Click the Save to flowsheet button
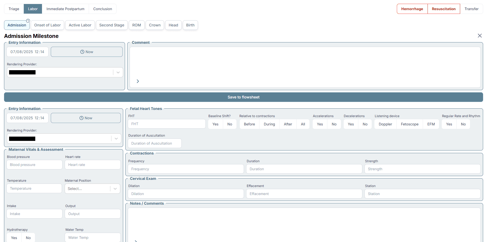 243,97
